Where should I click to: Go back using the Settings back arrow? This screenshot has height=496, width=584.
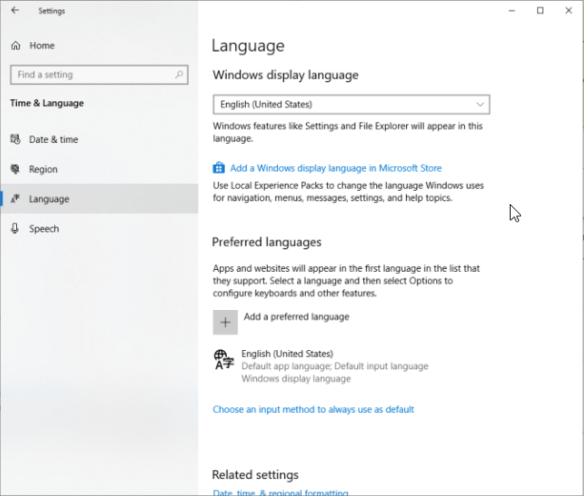point(15,10)
